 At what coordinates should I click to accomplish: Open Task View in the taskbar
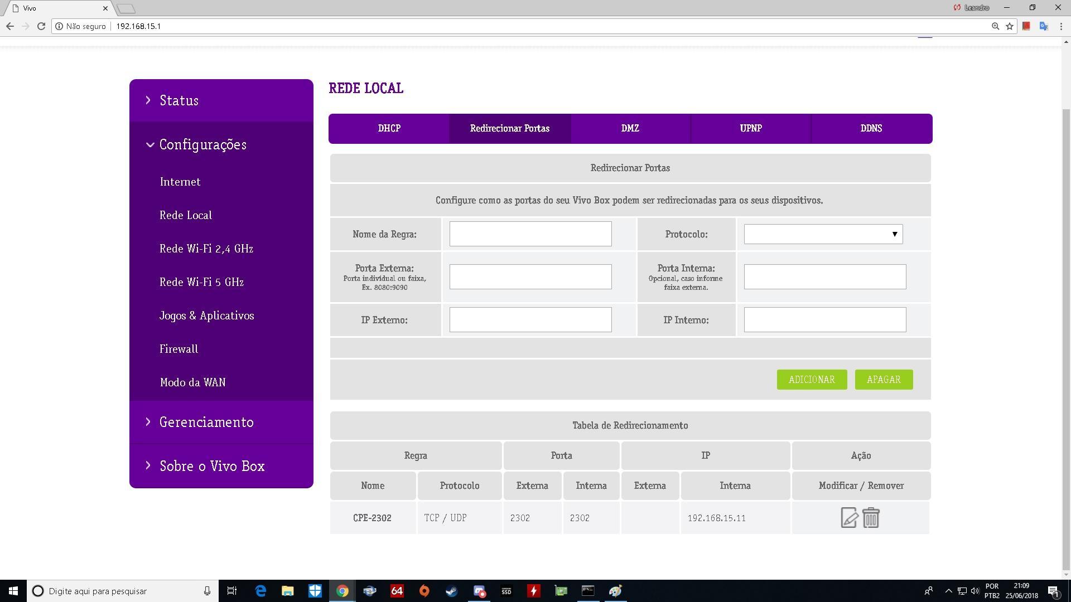[232, 591]
